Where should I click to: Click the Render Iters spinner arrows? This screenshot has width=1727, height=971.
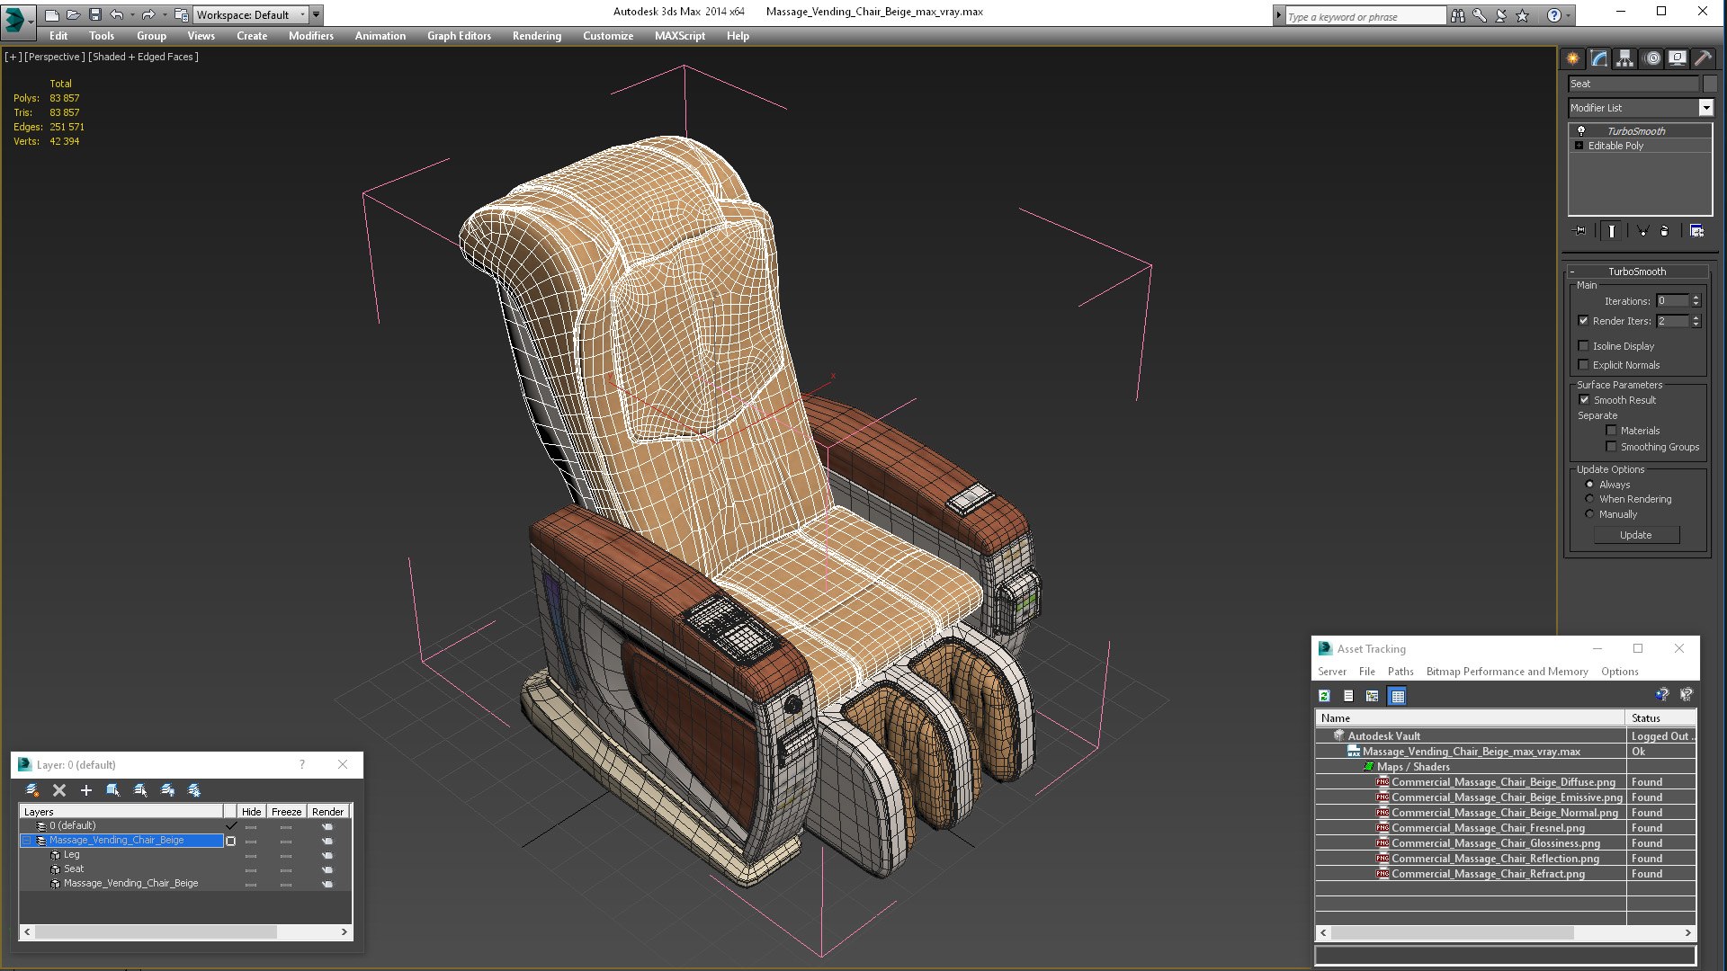click(1696, 321)
